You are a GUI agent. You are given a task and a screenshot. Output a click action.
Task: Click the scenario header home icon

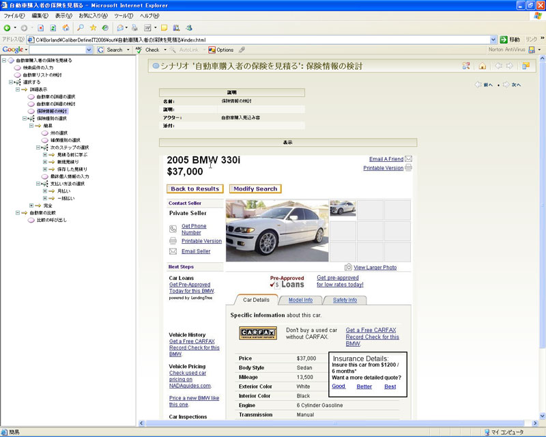[483, 66]
